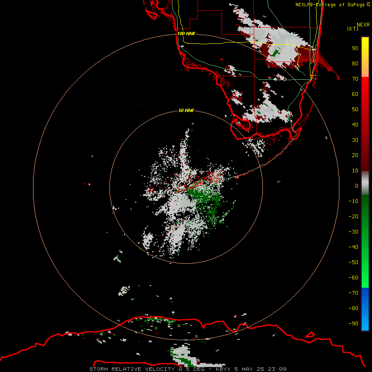Screen dimensions: 372x372
Task: Click the 30 value on the velocity scale
Action: [x=355, y=140]
